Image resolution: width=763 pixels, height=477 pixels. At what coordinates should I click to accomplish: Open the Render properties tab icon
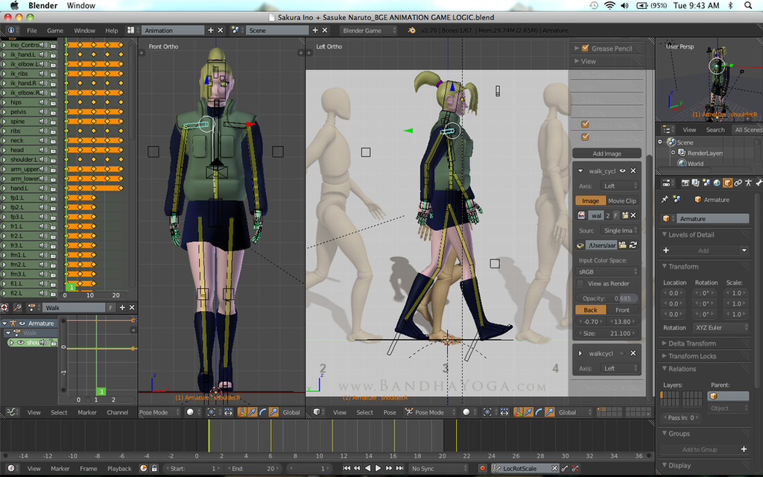pyautogui.click(x=686, y=183)
